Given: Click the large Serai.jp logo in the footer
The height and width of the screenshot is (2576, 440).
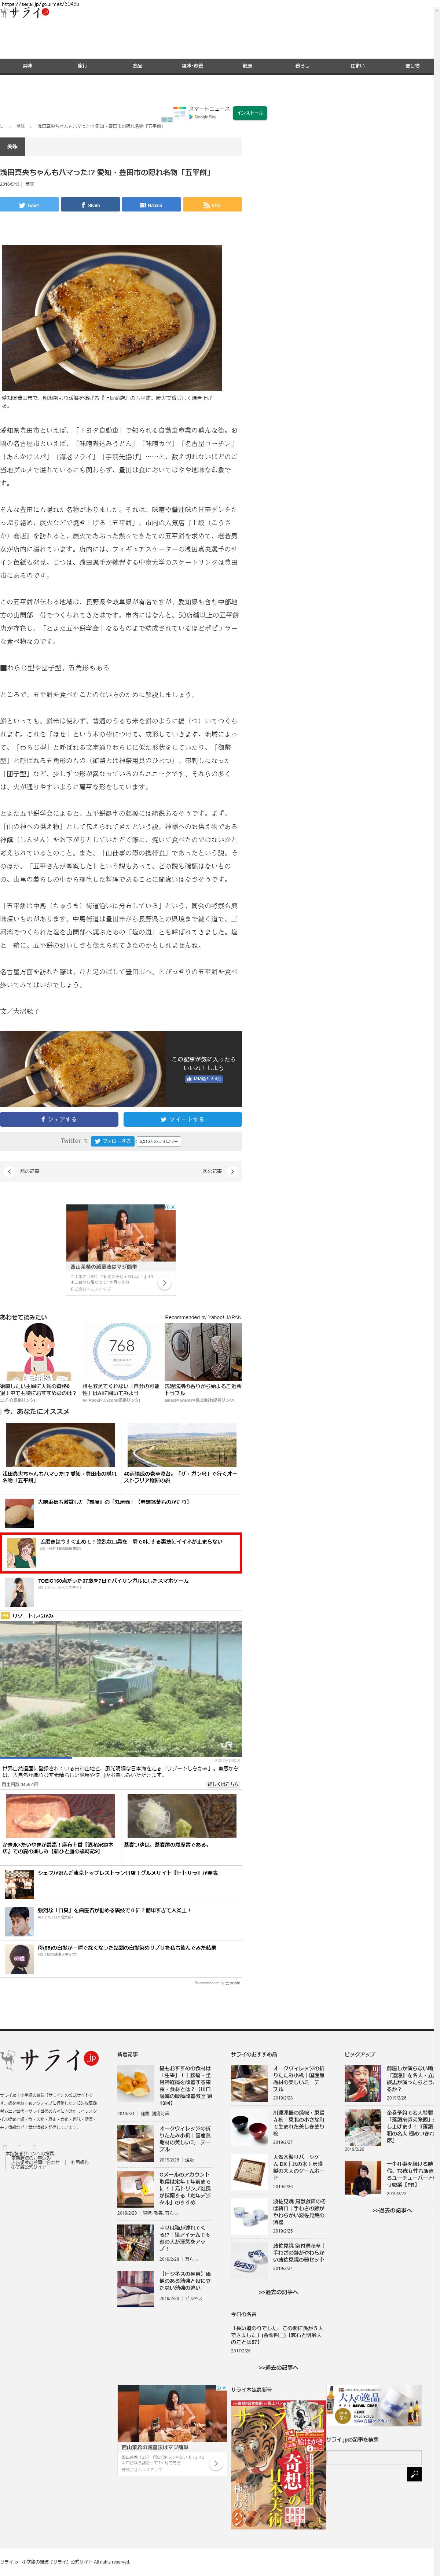Looking at the screenshot, I should 50,2060.
